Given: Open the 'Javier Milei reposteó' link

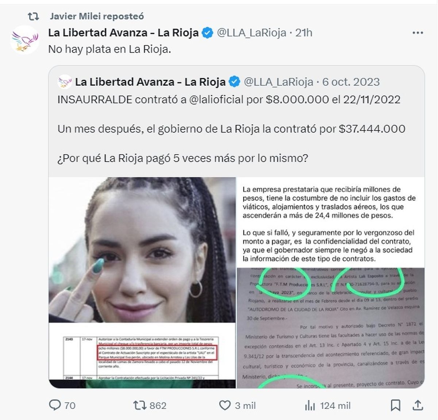Looking at the screenshot, I should click(97, 16).
